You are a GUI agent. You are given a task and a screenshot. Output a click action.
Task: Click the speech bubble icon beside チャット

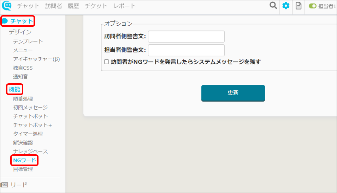tap(5, 21)
